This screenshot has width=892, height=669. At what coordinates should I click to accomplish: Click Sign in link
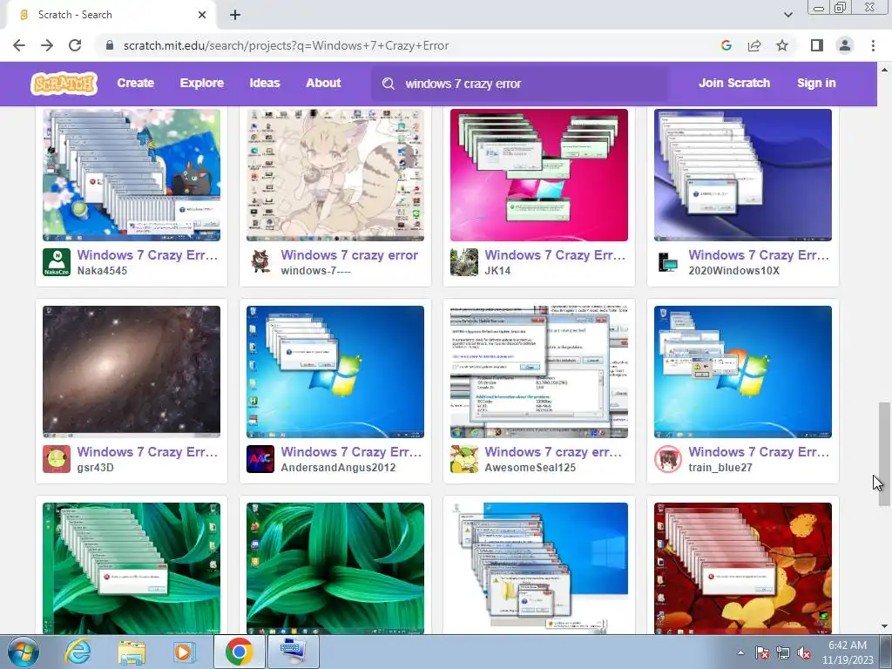point(816,83)
